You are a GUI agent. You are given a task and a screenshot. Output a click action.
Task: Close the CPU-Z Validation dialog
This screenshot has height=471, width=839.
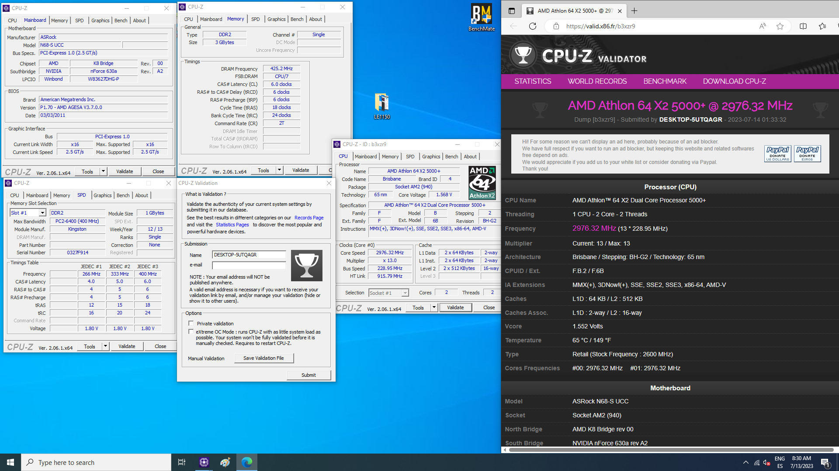(329, 183)
